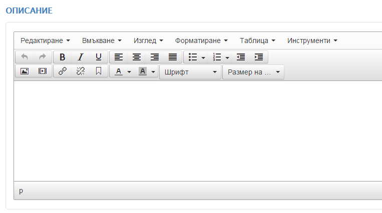Open text color picker dropdown arrow
The width and height of the screenshot is (382, 213).
tap(129, 72)
